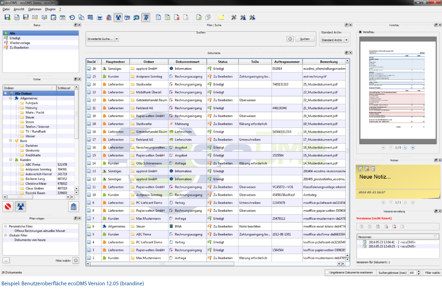Click the clear search icon beside Suchen
The width and height of the screenshot is (442, 290).
tap(290, 39)
